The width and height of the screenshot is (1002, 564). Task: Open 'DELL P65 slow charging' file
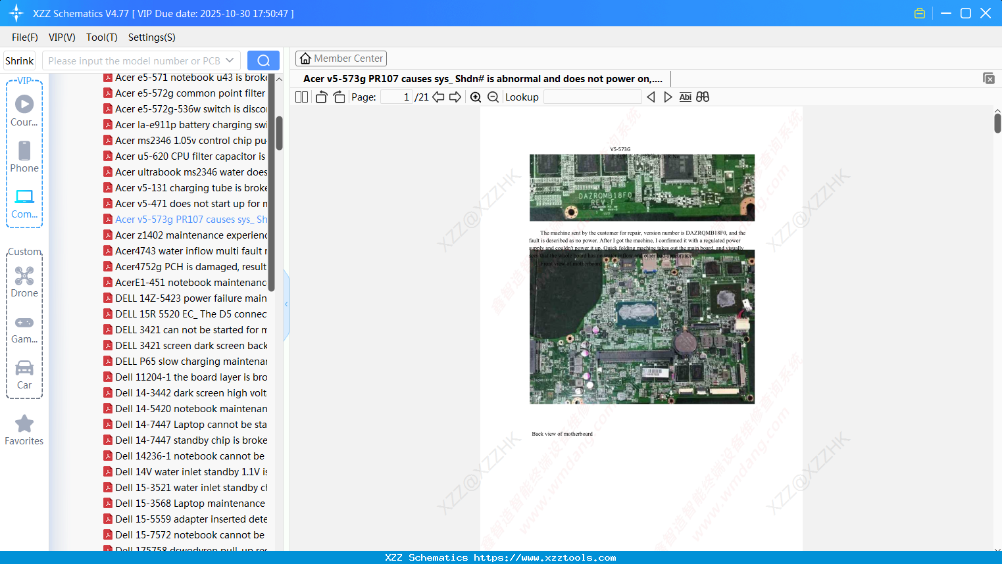(x=185, y=362)
